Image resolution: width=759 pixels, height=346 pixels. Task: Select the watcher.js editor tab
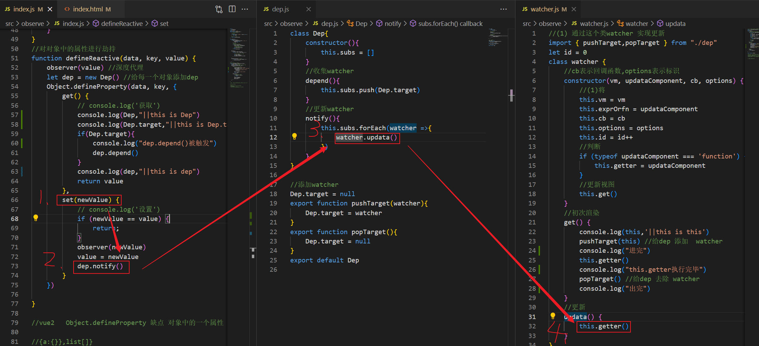[544, 9]
